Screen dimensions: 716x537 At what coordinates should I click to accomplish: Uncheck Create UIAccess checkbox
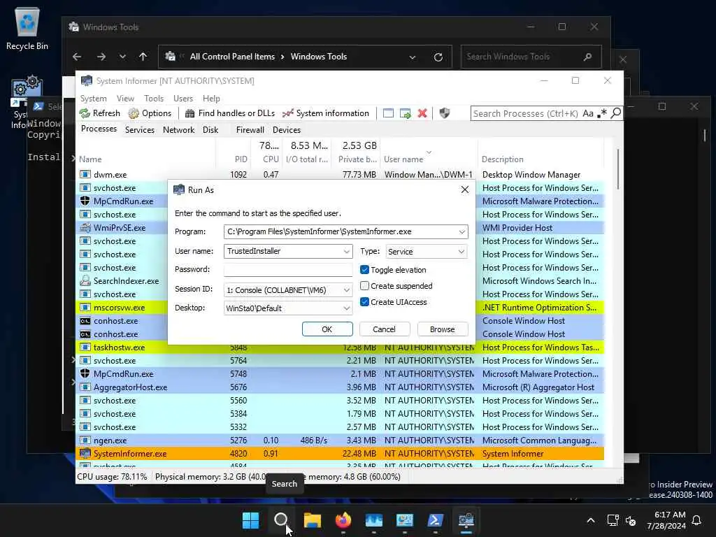[364, 302]
